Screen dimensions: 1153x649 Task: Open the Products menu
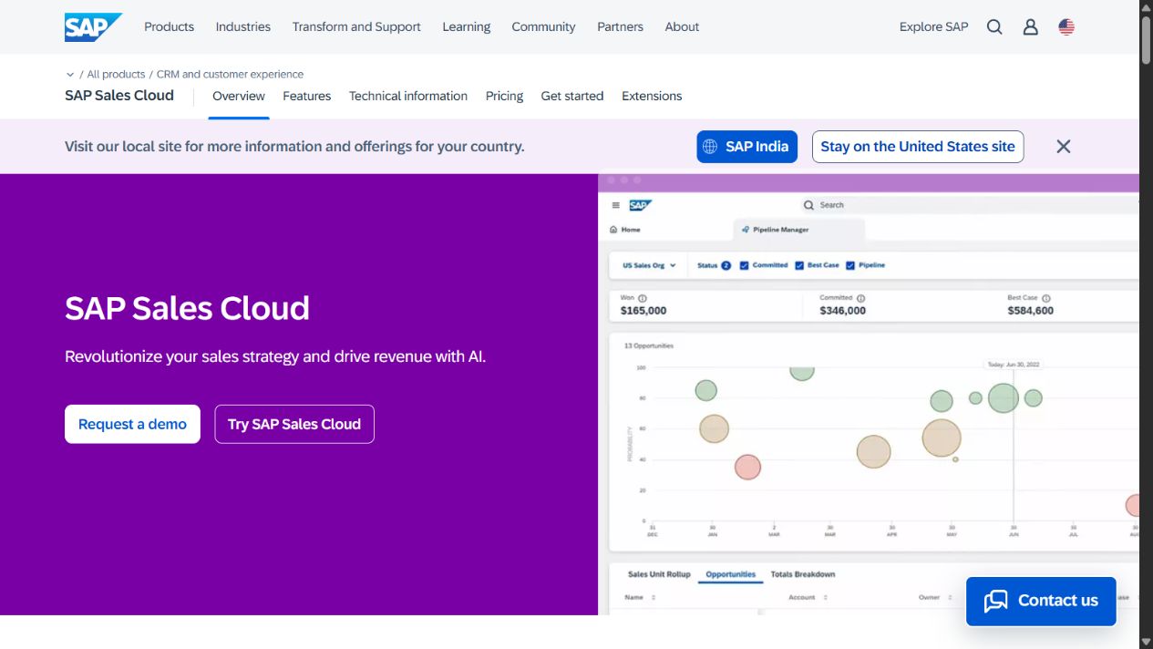pos(169,27)
